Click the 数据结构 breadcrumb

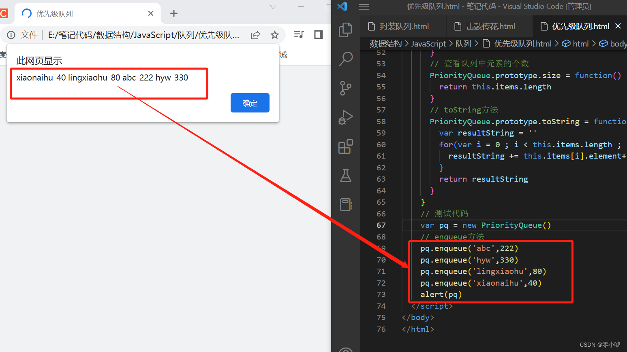(386, 44)
